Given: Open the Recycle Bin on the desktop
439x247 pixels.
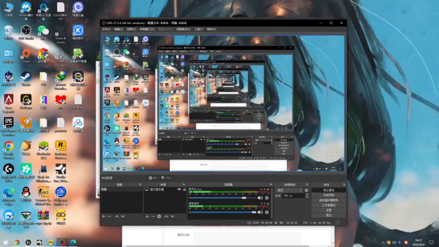Looking at the screenshot, I should pos(9,33).
